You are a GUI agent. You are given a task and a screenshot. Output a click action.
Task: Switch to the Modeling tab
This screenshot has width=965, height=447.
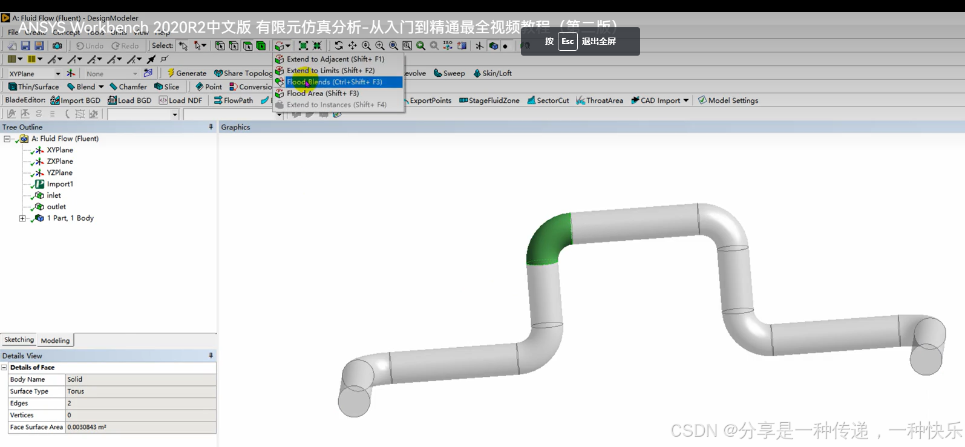point(55,341)
